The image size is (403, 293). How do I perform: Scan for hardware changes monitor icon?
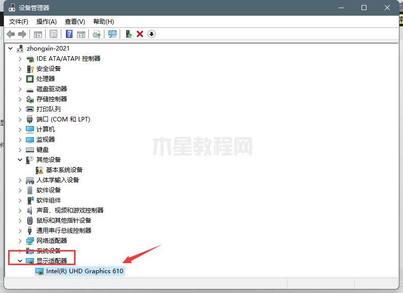113,34
